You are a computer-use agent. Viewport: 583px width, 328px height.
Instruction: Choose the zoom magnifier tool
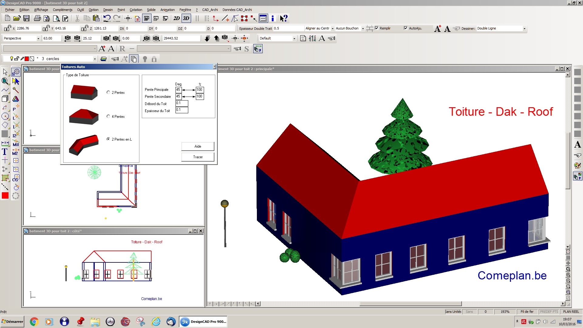point(5,81)
